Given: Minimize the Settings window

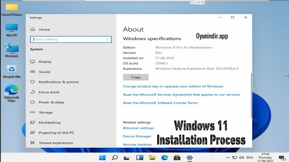Looking at the screenshot, I should click(220, 17).
